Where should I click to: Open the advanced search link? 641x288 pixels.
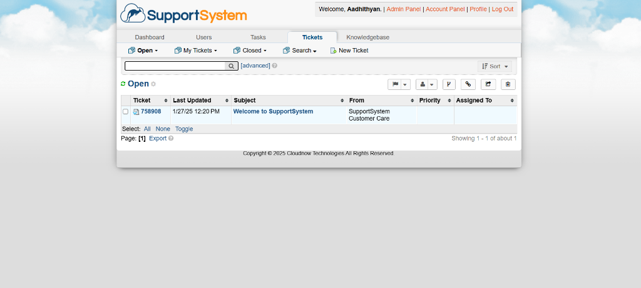click(255, 66)
